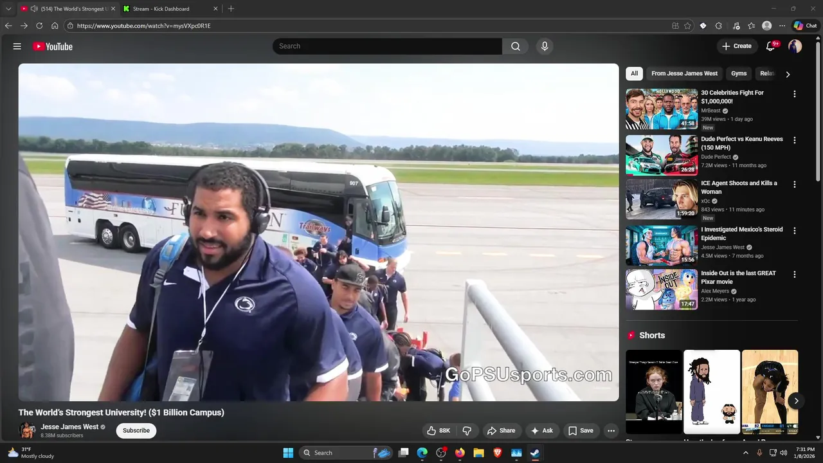Click the Alex Meyers channel name
The height and width of the screenshot is (463, 823).
click(715, 291)
